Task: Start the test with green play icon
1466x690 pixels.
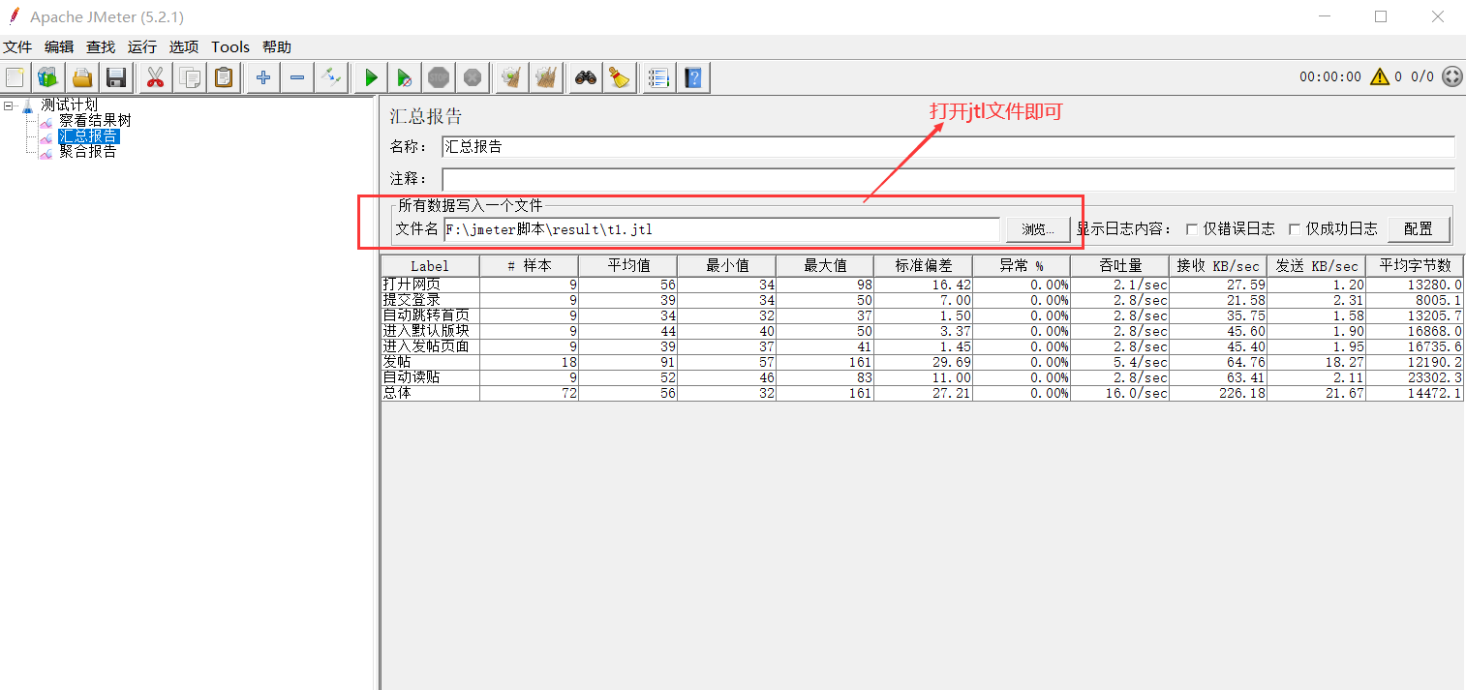Action: pos(370,77)
